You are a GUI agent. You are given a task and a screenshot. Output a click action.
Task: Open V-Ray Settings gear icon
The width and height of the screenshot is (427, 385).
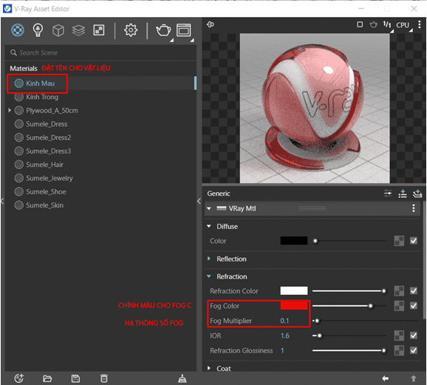[x=131, y=30]
